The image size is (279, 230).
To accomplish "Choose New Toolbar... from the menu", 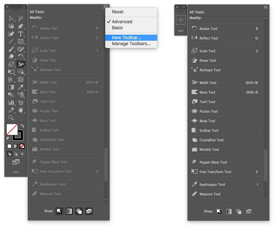I will point(126,38).
